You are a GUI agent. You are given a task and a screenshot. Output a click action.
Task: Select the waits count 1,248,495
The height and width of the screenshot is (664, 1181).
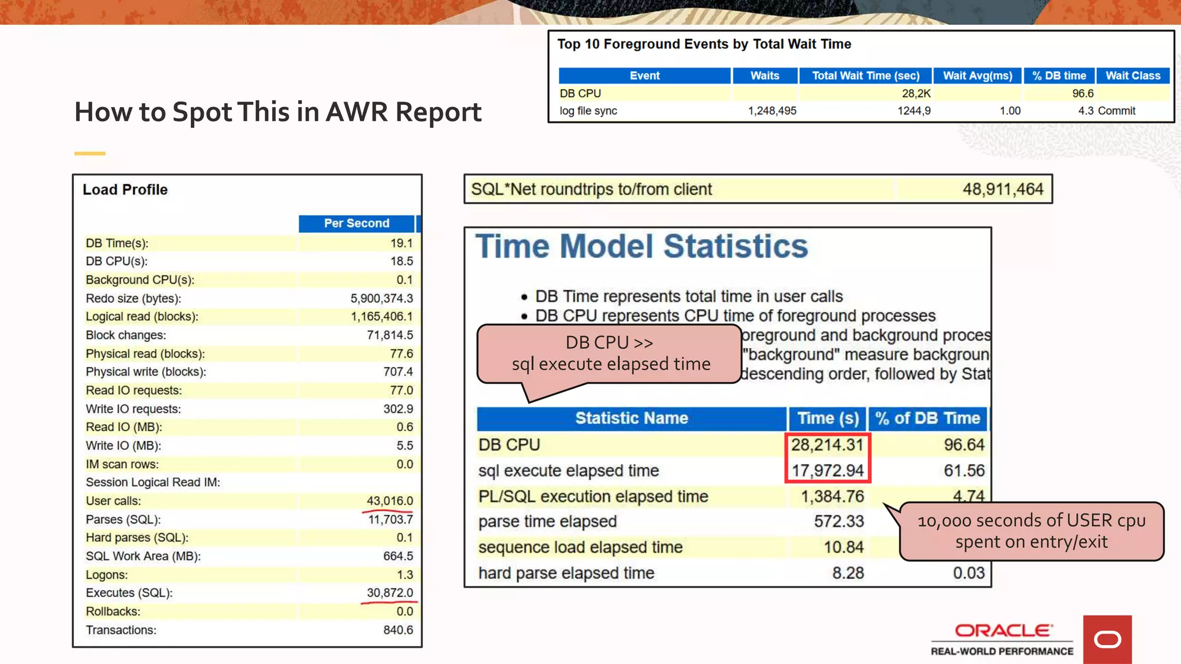pos(772,111)
